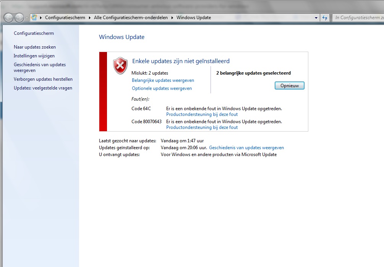Open Geschiedenis van updates weergeven in sidebar
384x267 pixels.
tap(40, 67)
